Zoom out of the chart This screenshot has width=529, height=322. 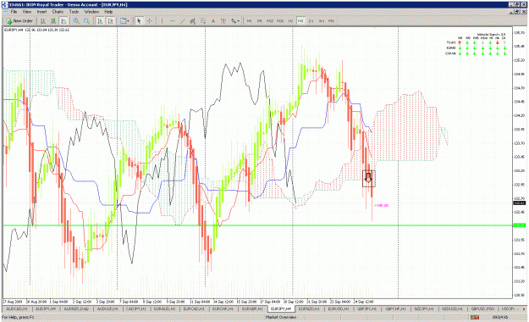point(86,21)
